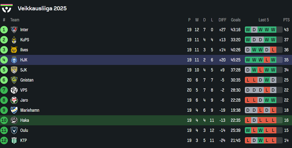Open the SJK team badge
The image size is (292, 148).
pos(14,70)
